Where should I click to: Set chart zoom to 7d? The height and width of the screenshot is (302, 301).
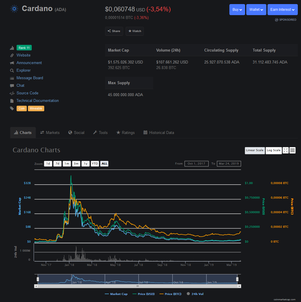(x=57, y=164)
